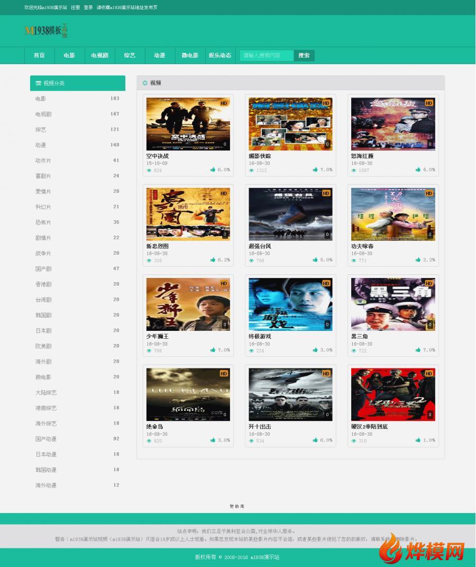Click the eye views icon on 超强台风 card

[251, 260]
